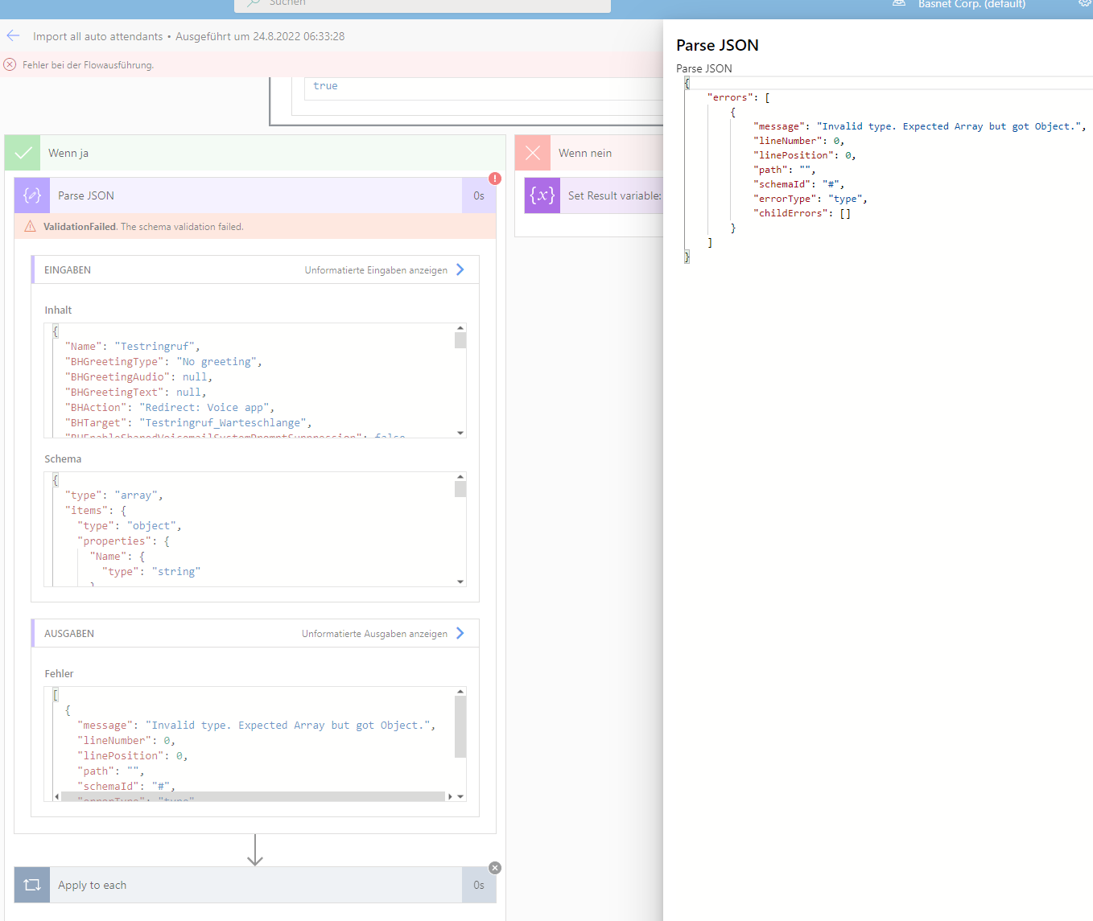This screenshot has height=921, width=1093.
Task: Open the settings gear icon
Action: pyautogui.click(x=1085, y=3)
